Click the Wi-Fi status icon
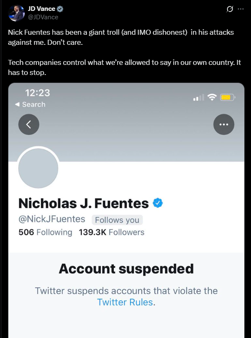Viewport: 251px width, 338px height. [212, 98]
